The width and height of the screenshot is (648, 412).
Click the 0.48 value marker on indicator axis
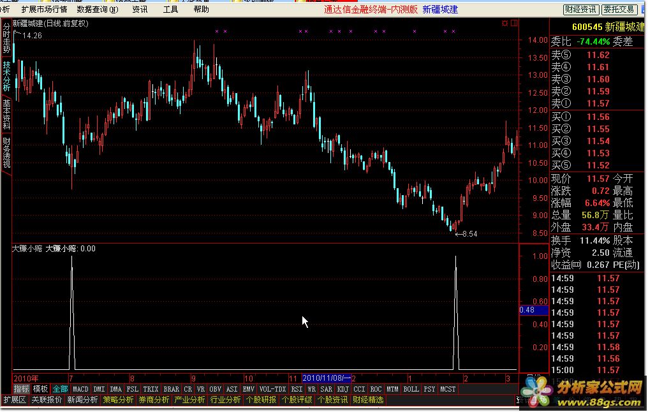pos(534,310)
